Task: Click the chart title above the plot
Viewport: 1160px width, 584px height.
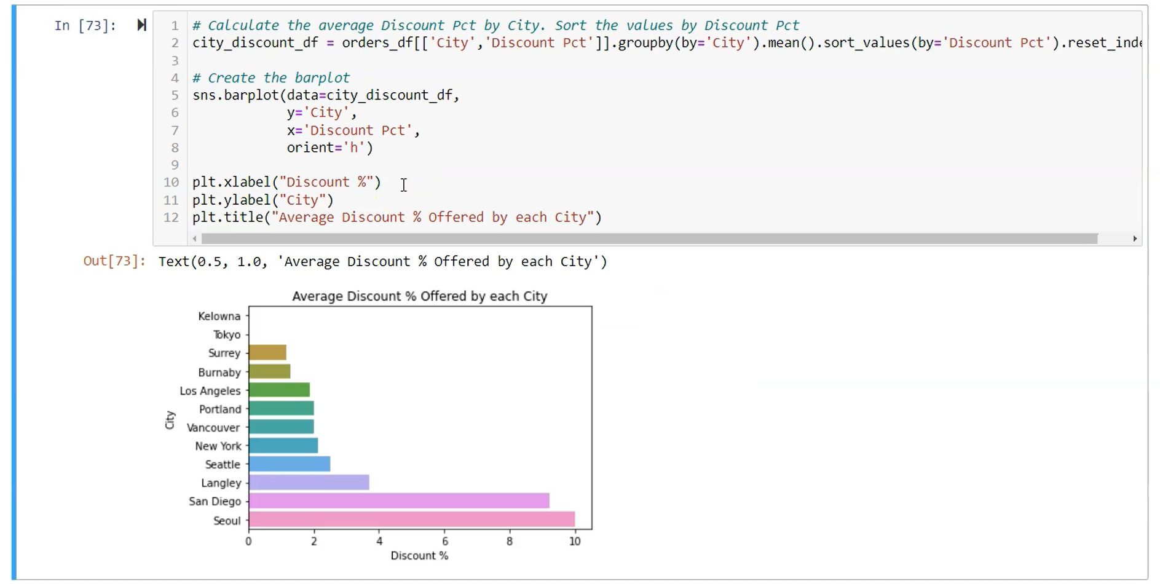Action: [419, 296]
